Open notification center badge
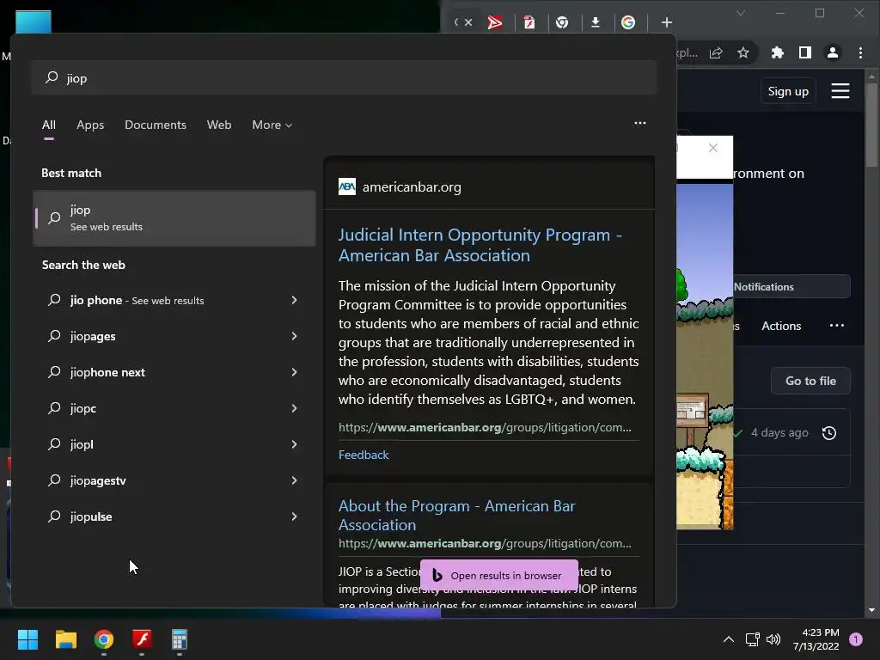880x660 pixels. (x=856, y=639)
